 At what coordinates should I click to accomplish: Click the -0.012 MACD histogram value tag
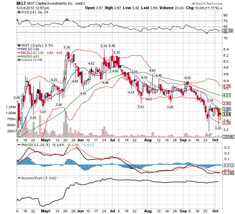point(228,165)
